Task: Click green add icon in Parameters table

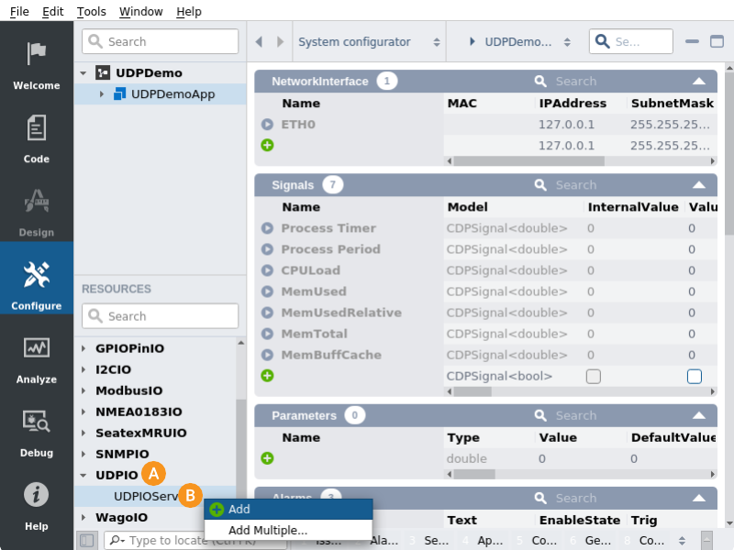Action: point(267,458)
